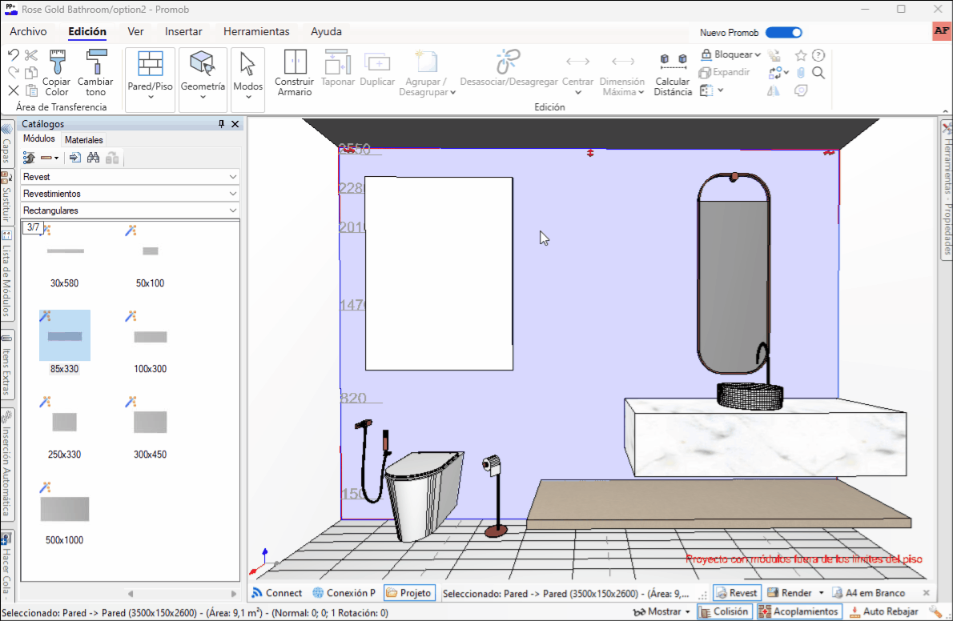Toggle Auto Rebajar in the status bar
953x621 pixels.
[883, 611]
